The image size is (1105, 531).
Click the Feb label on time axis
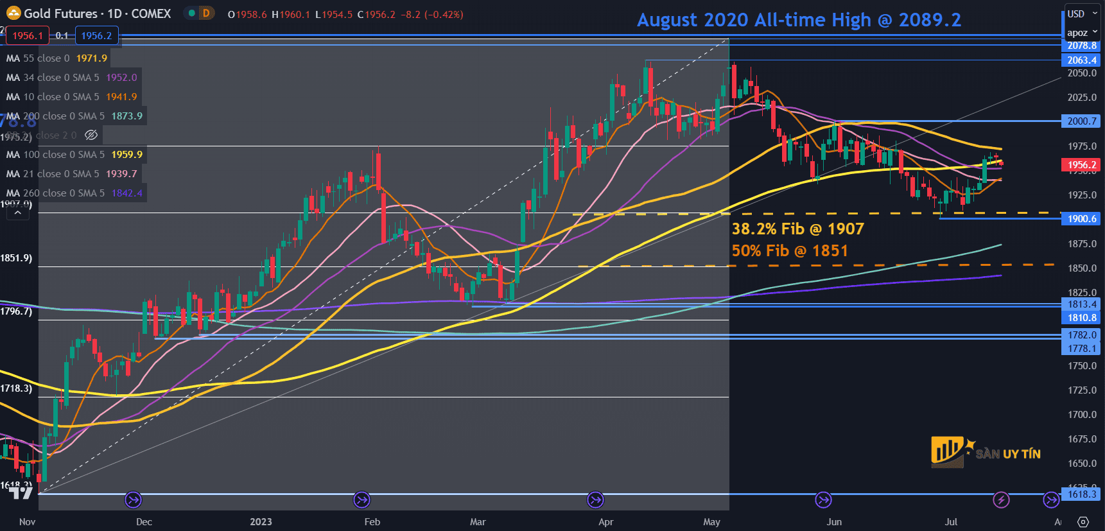pos(372,521)
